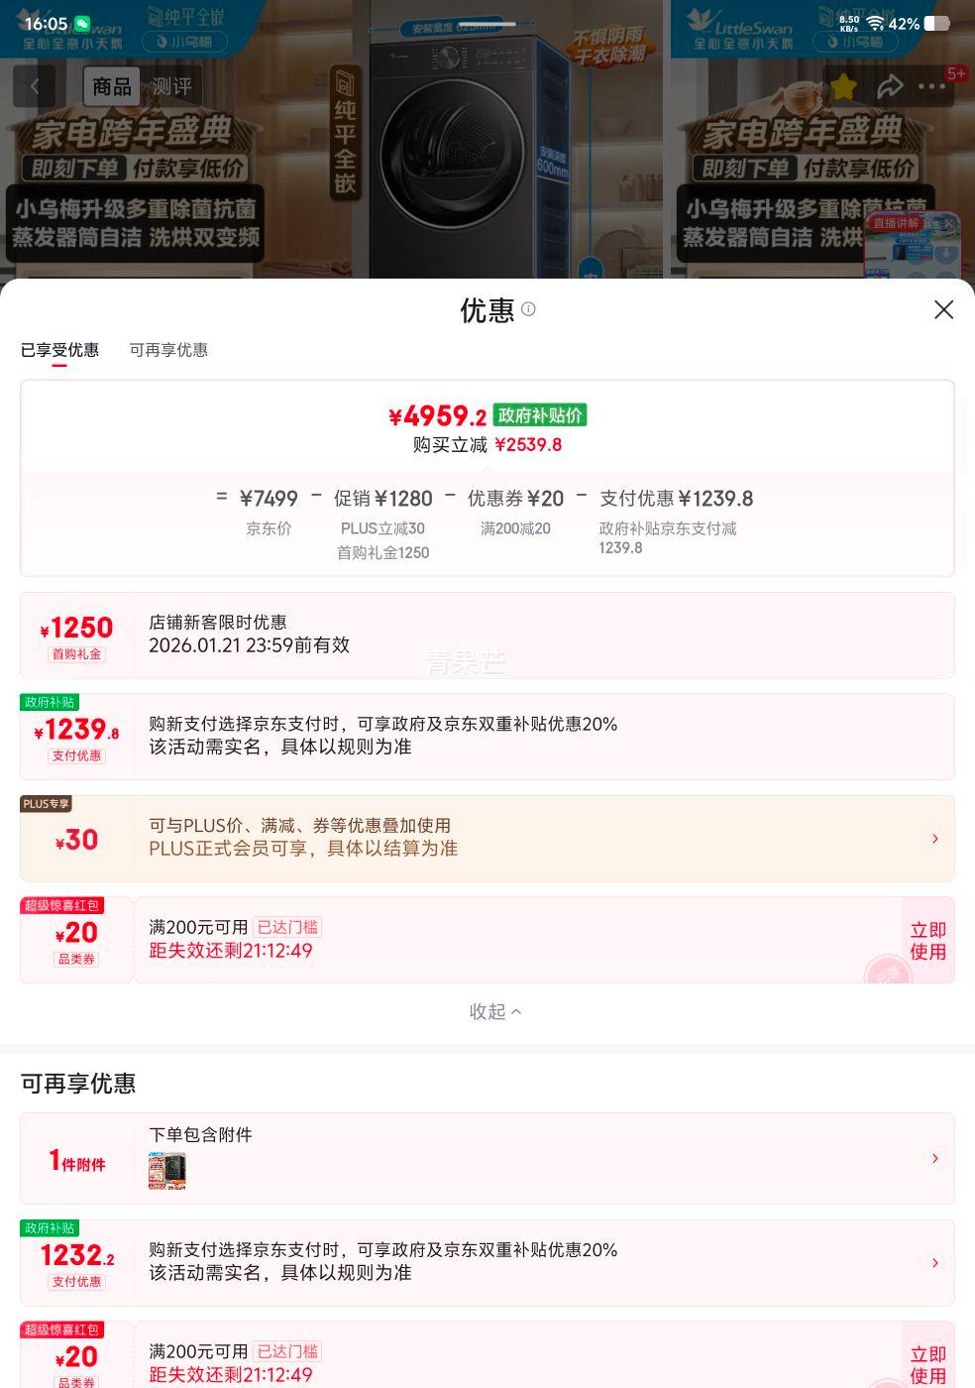Select the 商品 tab at top

(111, 87)
